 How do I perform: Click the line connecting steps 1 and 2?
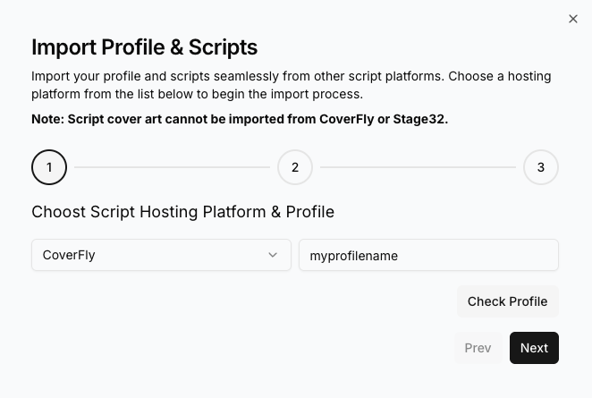coord(172,167)
